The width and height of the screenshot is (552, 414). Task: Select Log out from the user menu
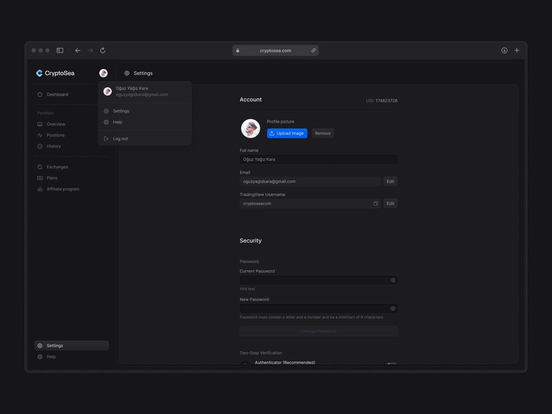click(x=120, y=138)
